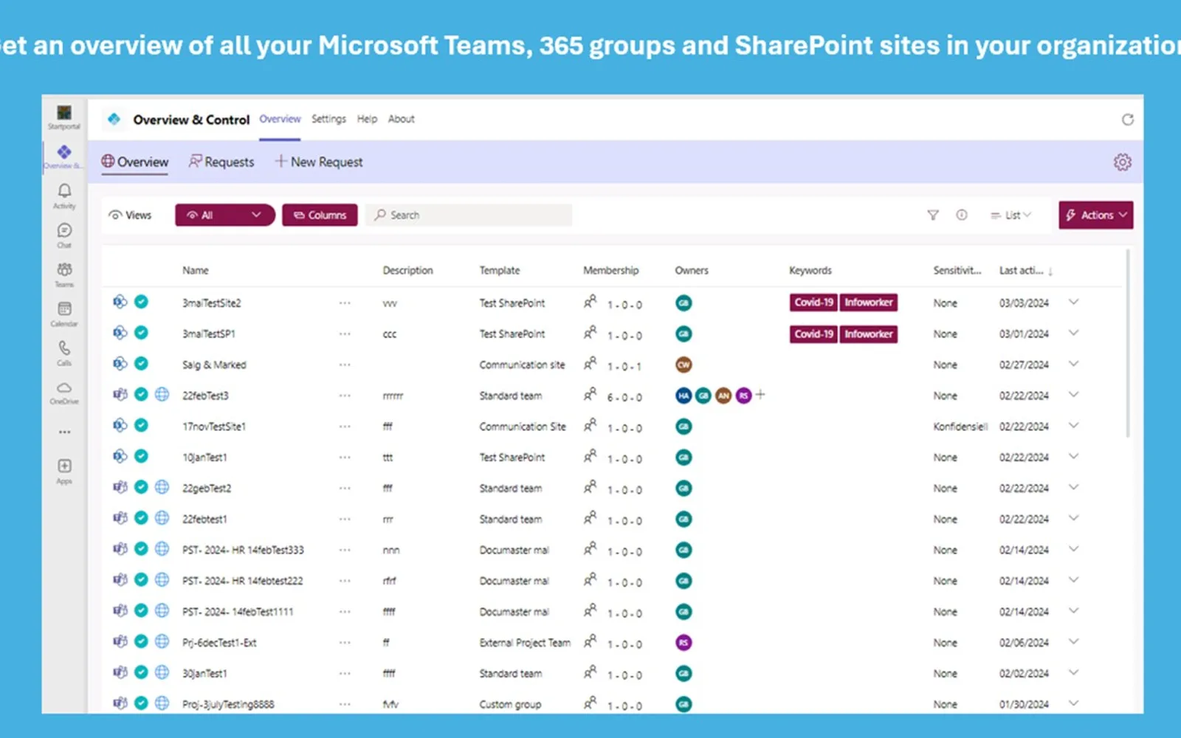Click globe icon for 22febTest3

162,394
